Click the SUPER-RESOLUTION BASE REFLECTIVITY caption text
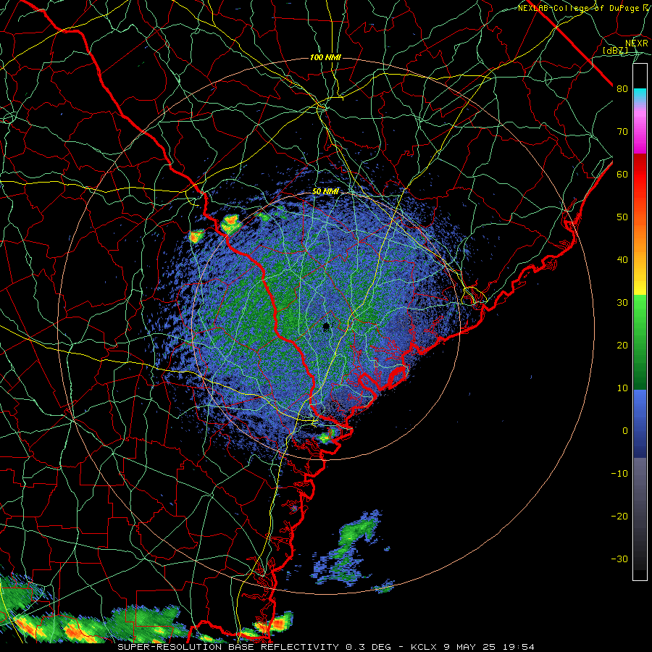Screen dimensions: 652x652 tap(228, 647)
